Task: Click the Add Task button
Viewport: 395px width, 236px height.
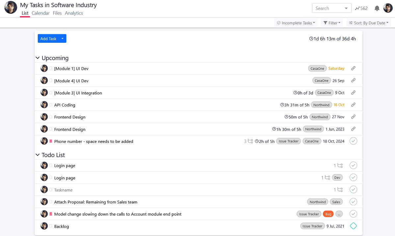Action: coord(48,38)
